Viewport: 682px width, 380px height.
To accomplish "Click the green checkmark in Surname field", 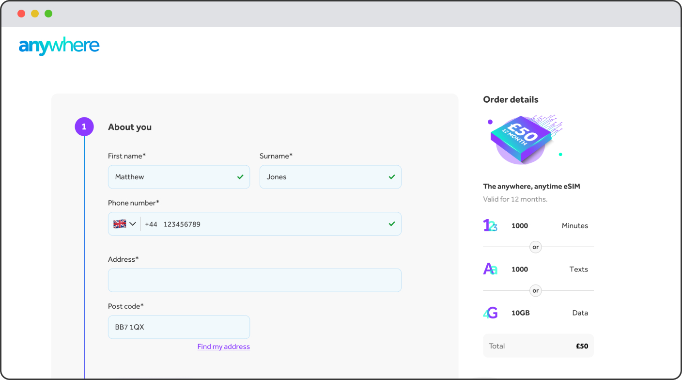I will (x=392, y=177).
